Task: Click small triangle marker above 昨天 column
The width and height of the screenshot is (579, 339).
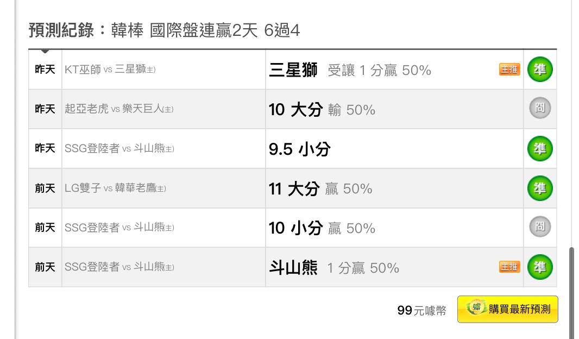Action: pos(45,51)
